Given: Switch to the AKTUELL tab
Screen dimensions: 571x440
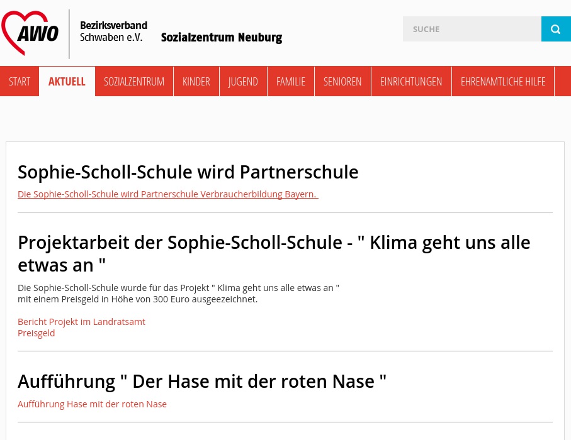Looking at the screenshot, I should [67, 81].
